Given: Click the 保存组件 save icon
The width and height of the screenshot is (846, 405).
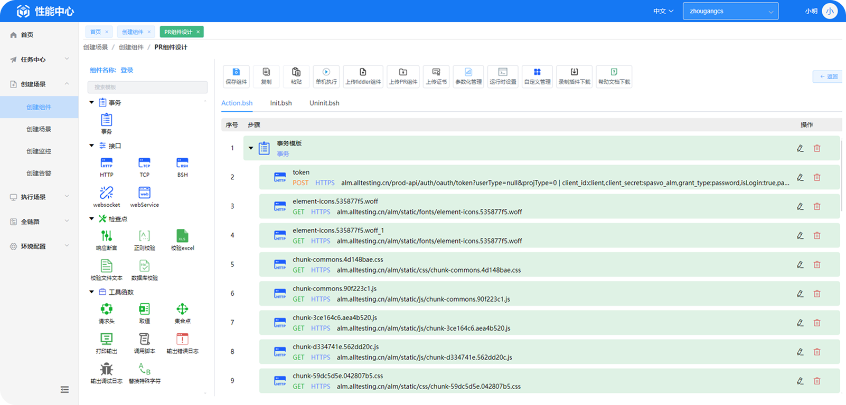Looking at the screenshot, I should pos(236,72).
